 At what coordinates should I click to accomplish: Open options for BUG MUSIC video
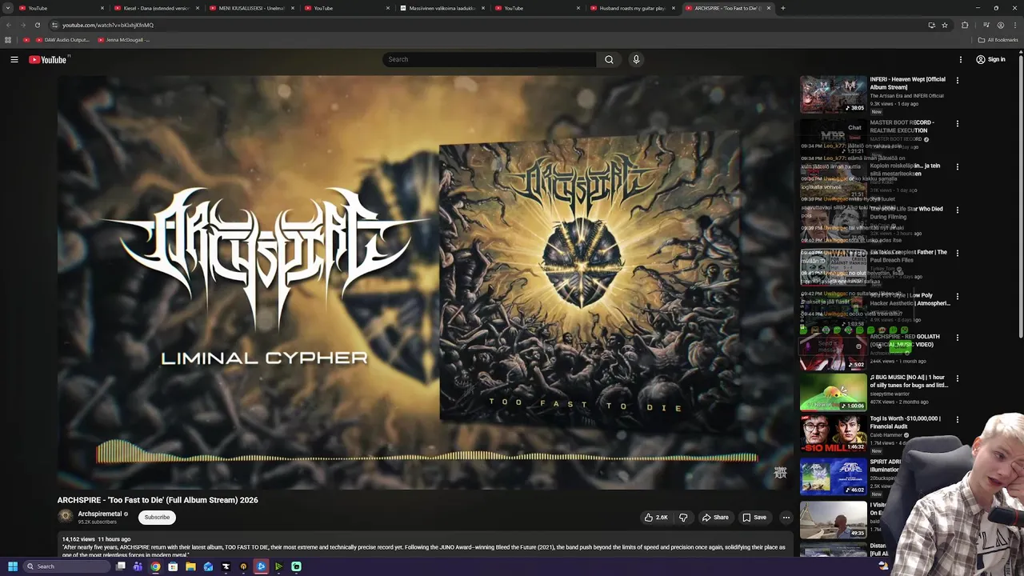[957, 378]
